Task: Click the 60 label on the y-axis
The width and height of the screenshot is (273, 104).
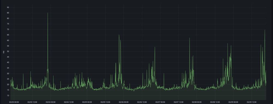Action: click(8, 40)
